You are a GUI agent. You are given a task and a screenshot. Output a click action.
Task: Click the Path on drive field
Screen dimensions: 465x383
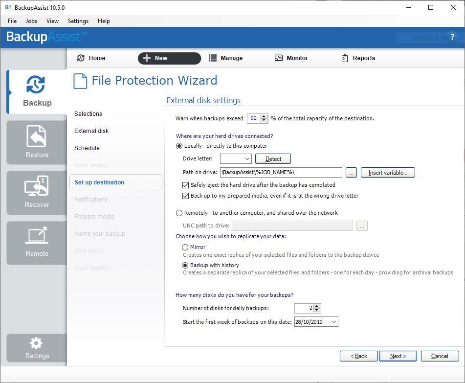click(281, 173)
